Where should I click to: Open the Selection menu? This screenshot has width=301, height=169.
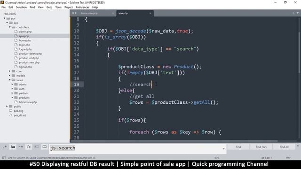21,8
